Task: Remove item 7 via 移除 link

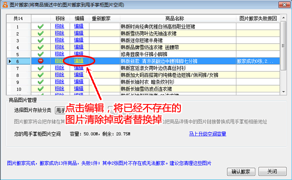Action: coord(59,68)
